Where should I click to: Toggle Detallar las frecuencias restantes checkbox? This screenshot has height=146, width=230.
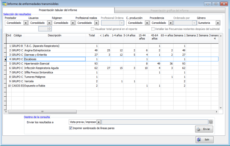point(153,29)
